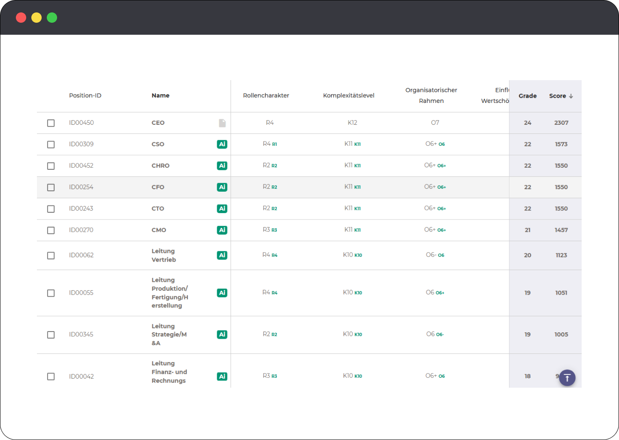Click the Rollencharakter column header
The height and width of the screenshot is (440, 619).
point(266,95)
